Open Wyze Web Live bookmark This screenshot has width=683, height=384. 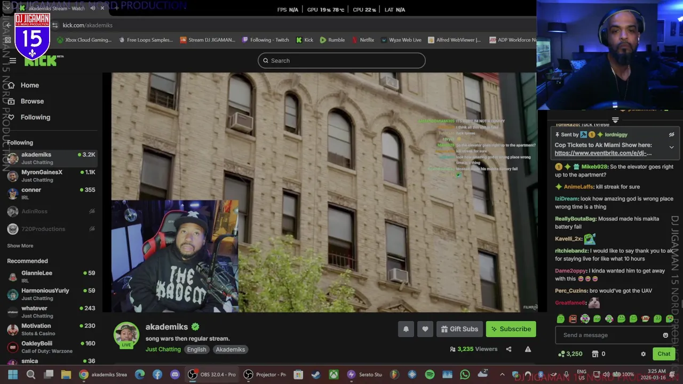[x=401, y=40]
